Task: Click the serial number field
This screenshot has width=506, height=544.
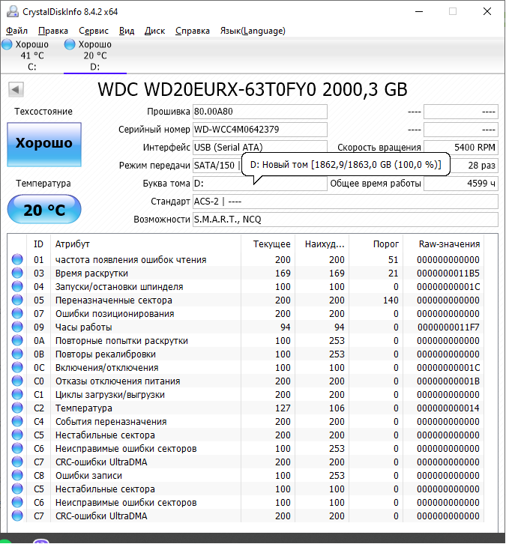Action: coord(259,130)
